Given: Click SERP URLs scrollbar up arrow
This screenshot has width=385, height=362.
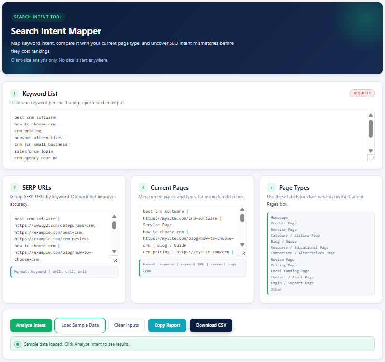Looking at the screenshot, I should [114, 217].
